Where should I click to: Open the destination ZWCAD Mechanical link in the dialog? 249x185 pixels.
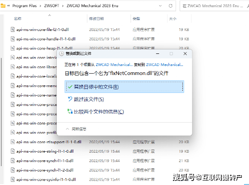click(x=164, y=65)
